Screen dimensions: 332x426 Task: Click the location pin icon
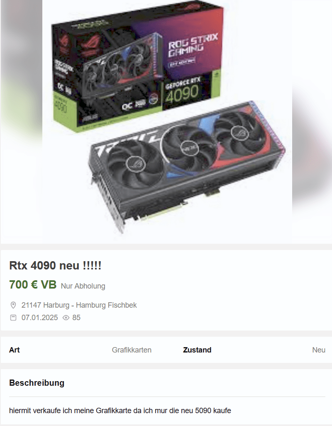13,305
